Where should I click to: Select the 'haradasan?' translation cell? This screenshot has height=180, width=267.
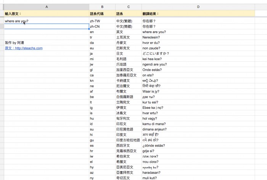pos(198,172)
